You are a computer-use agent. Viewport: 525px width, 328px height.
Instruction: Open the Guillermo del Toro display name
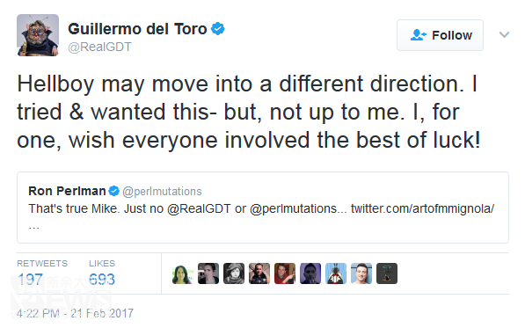[x=137, y=29]
